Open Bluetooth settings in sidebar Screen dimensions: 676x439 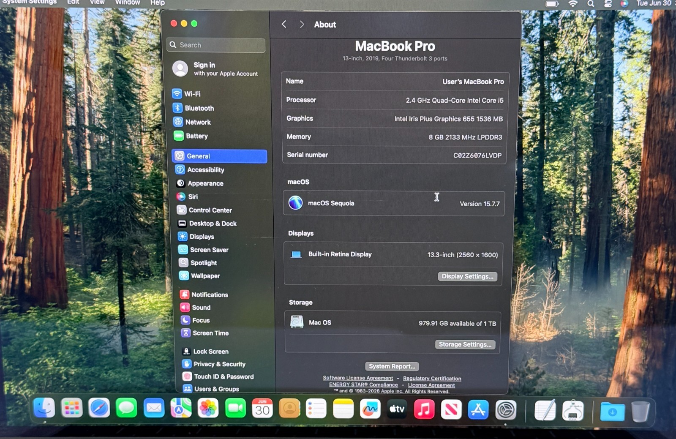193,108
